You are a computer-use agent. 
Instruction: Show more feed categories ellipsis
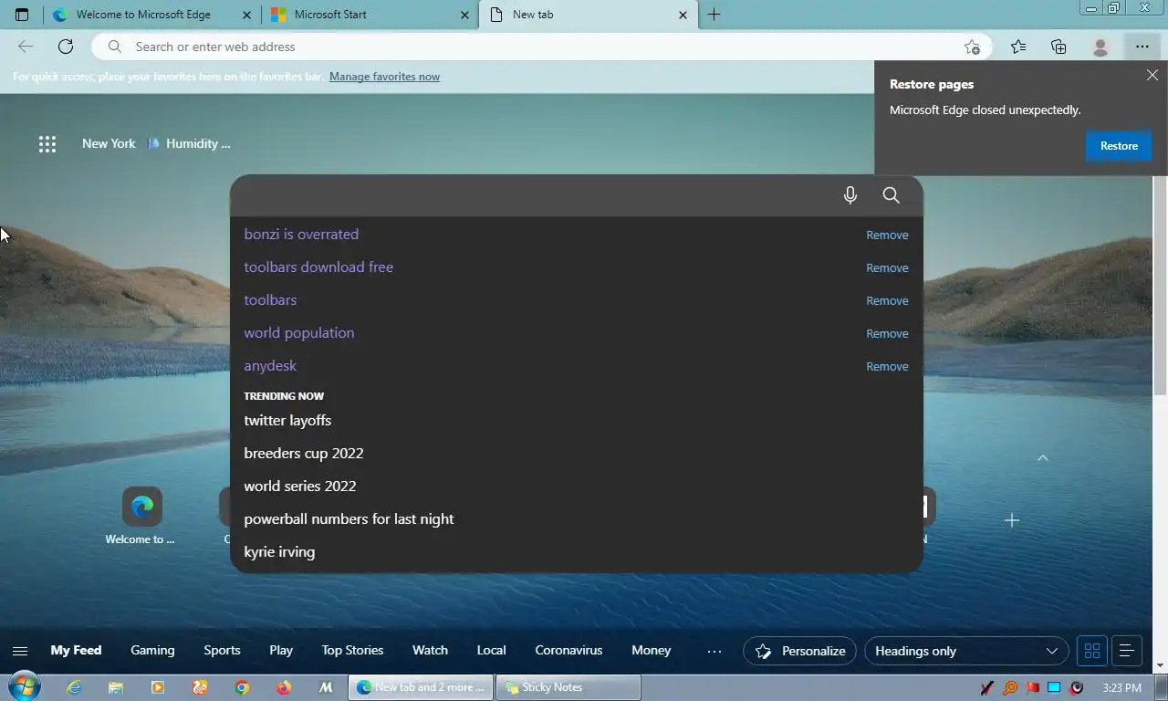(x=714, y=651)
